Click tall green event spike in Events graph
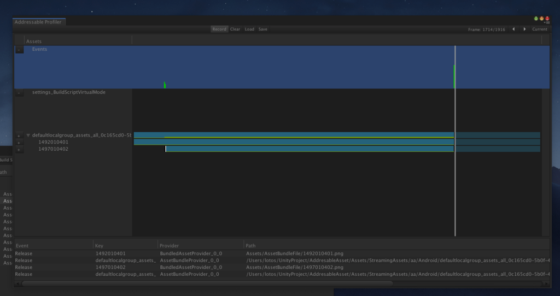560x296 pixels. (454, 76)
